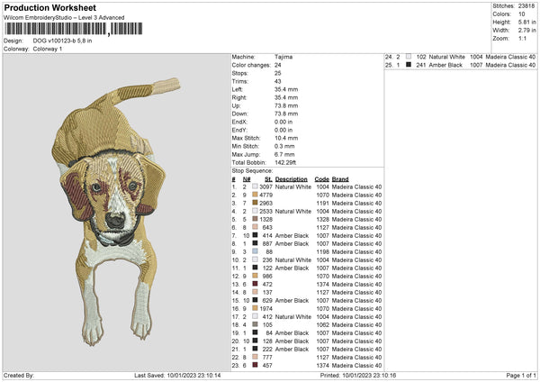This screenshot has height=382, width=540.
Task: Click the embroidered dog design preview
Action: [114, 214]
